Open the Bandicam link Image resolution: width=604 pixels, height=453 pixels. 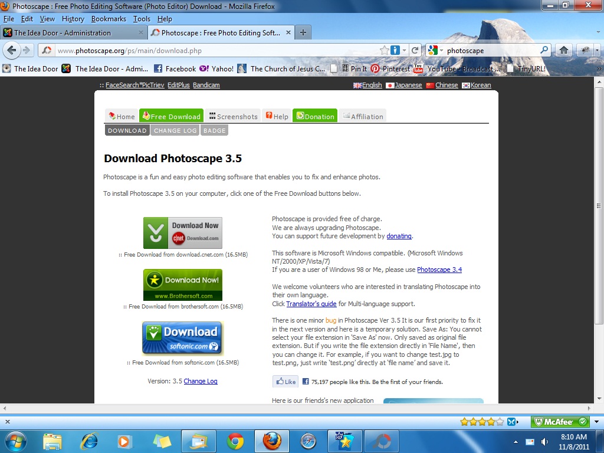[206, 85]
